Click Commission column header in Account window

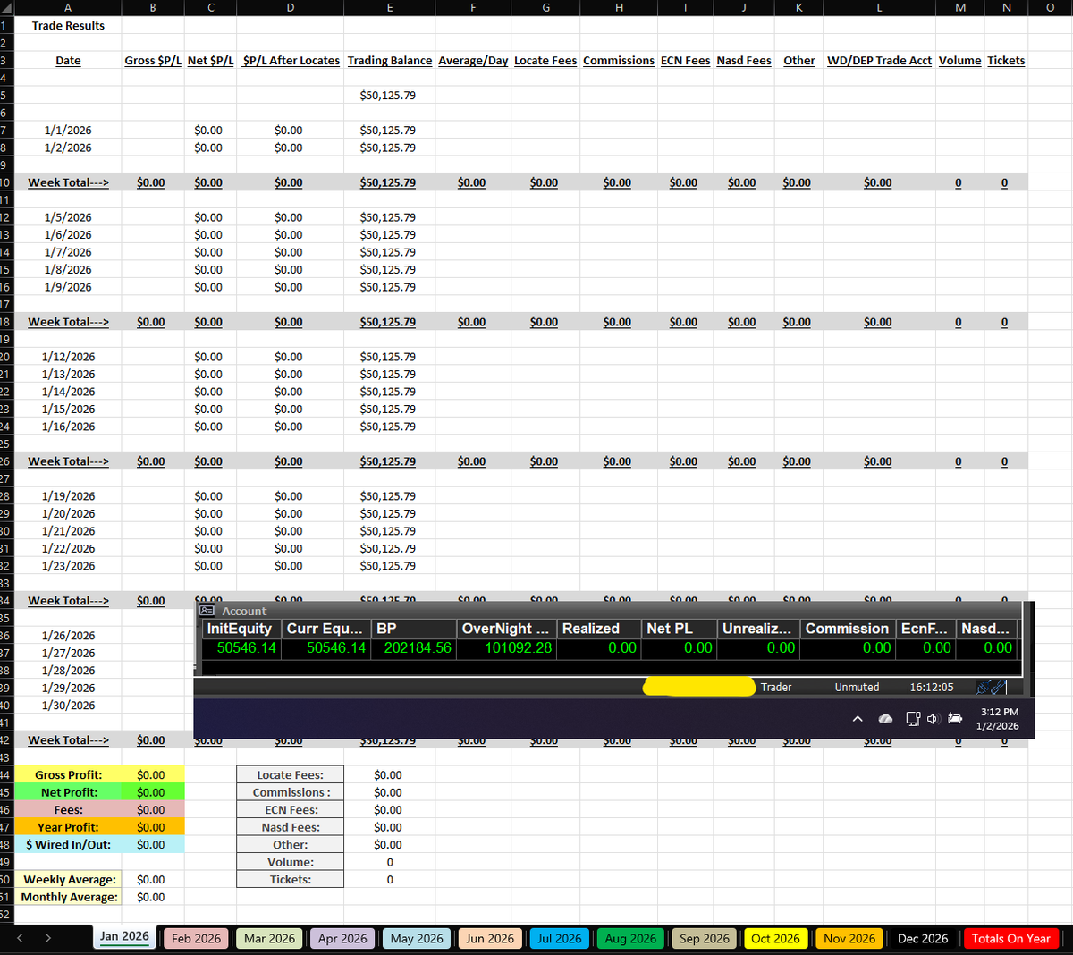[849, 629]
